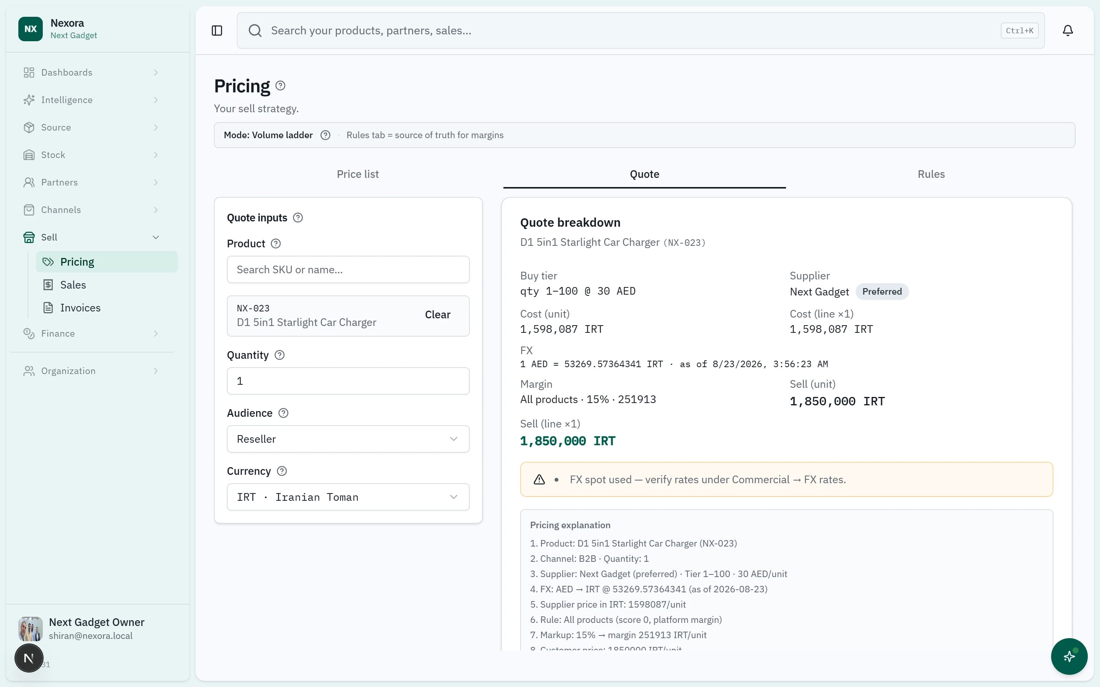The width and height of the screenshot is (1100, 687).
Task: Click the Ctrl+K shortcut hint
Action: 1019,31
